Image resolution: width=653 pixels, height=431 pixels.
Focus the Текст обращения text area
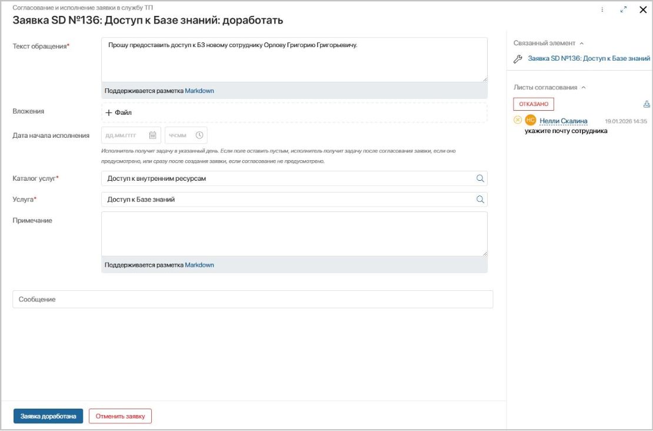[294, 59]
